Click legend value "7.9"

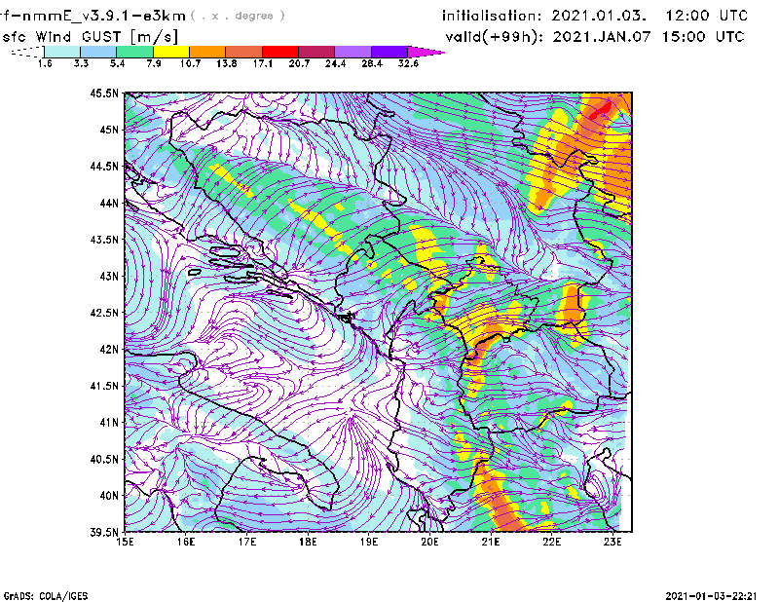[154, 63]
